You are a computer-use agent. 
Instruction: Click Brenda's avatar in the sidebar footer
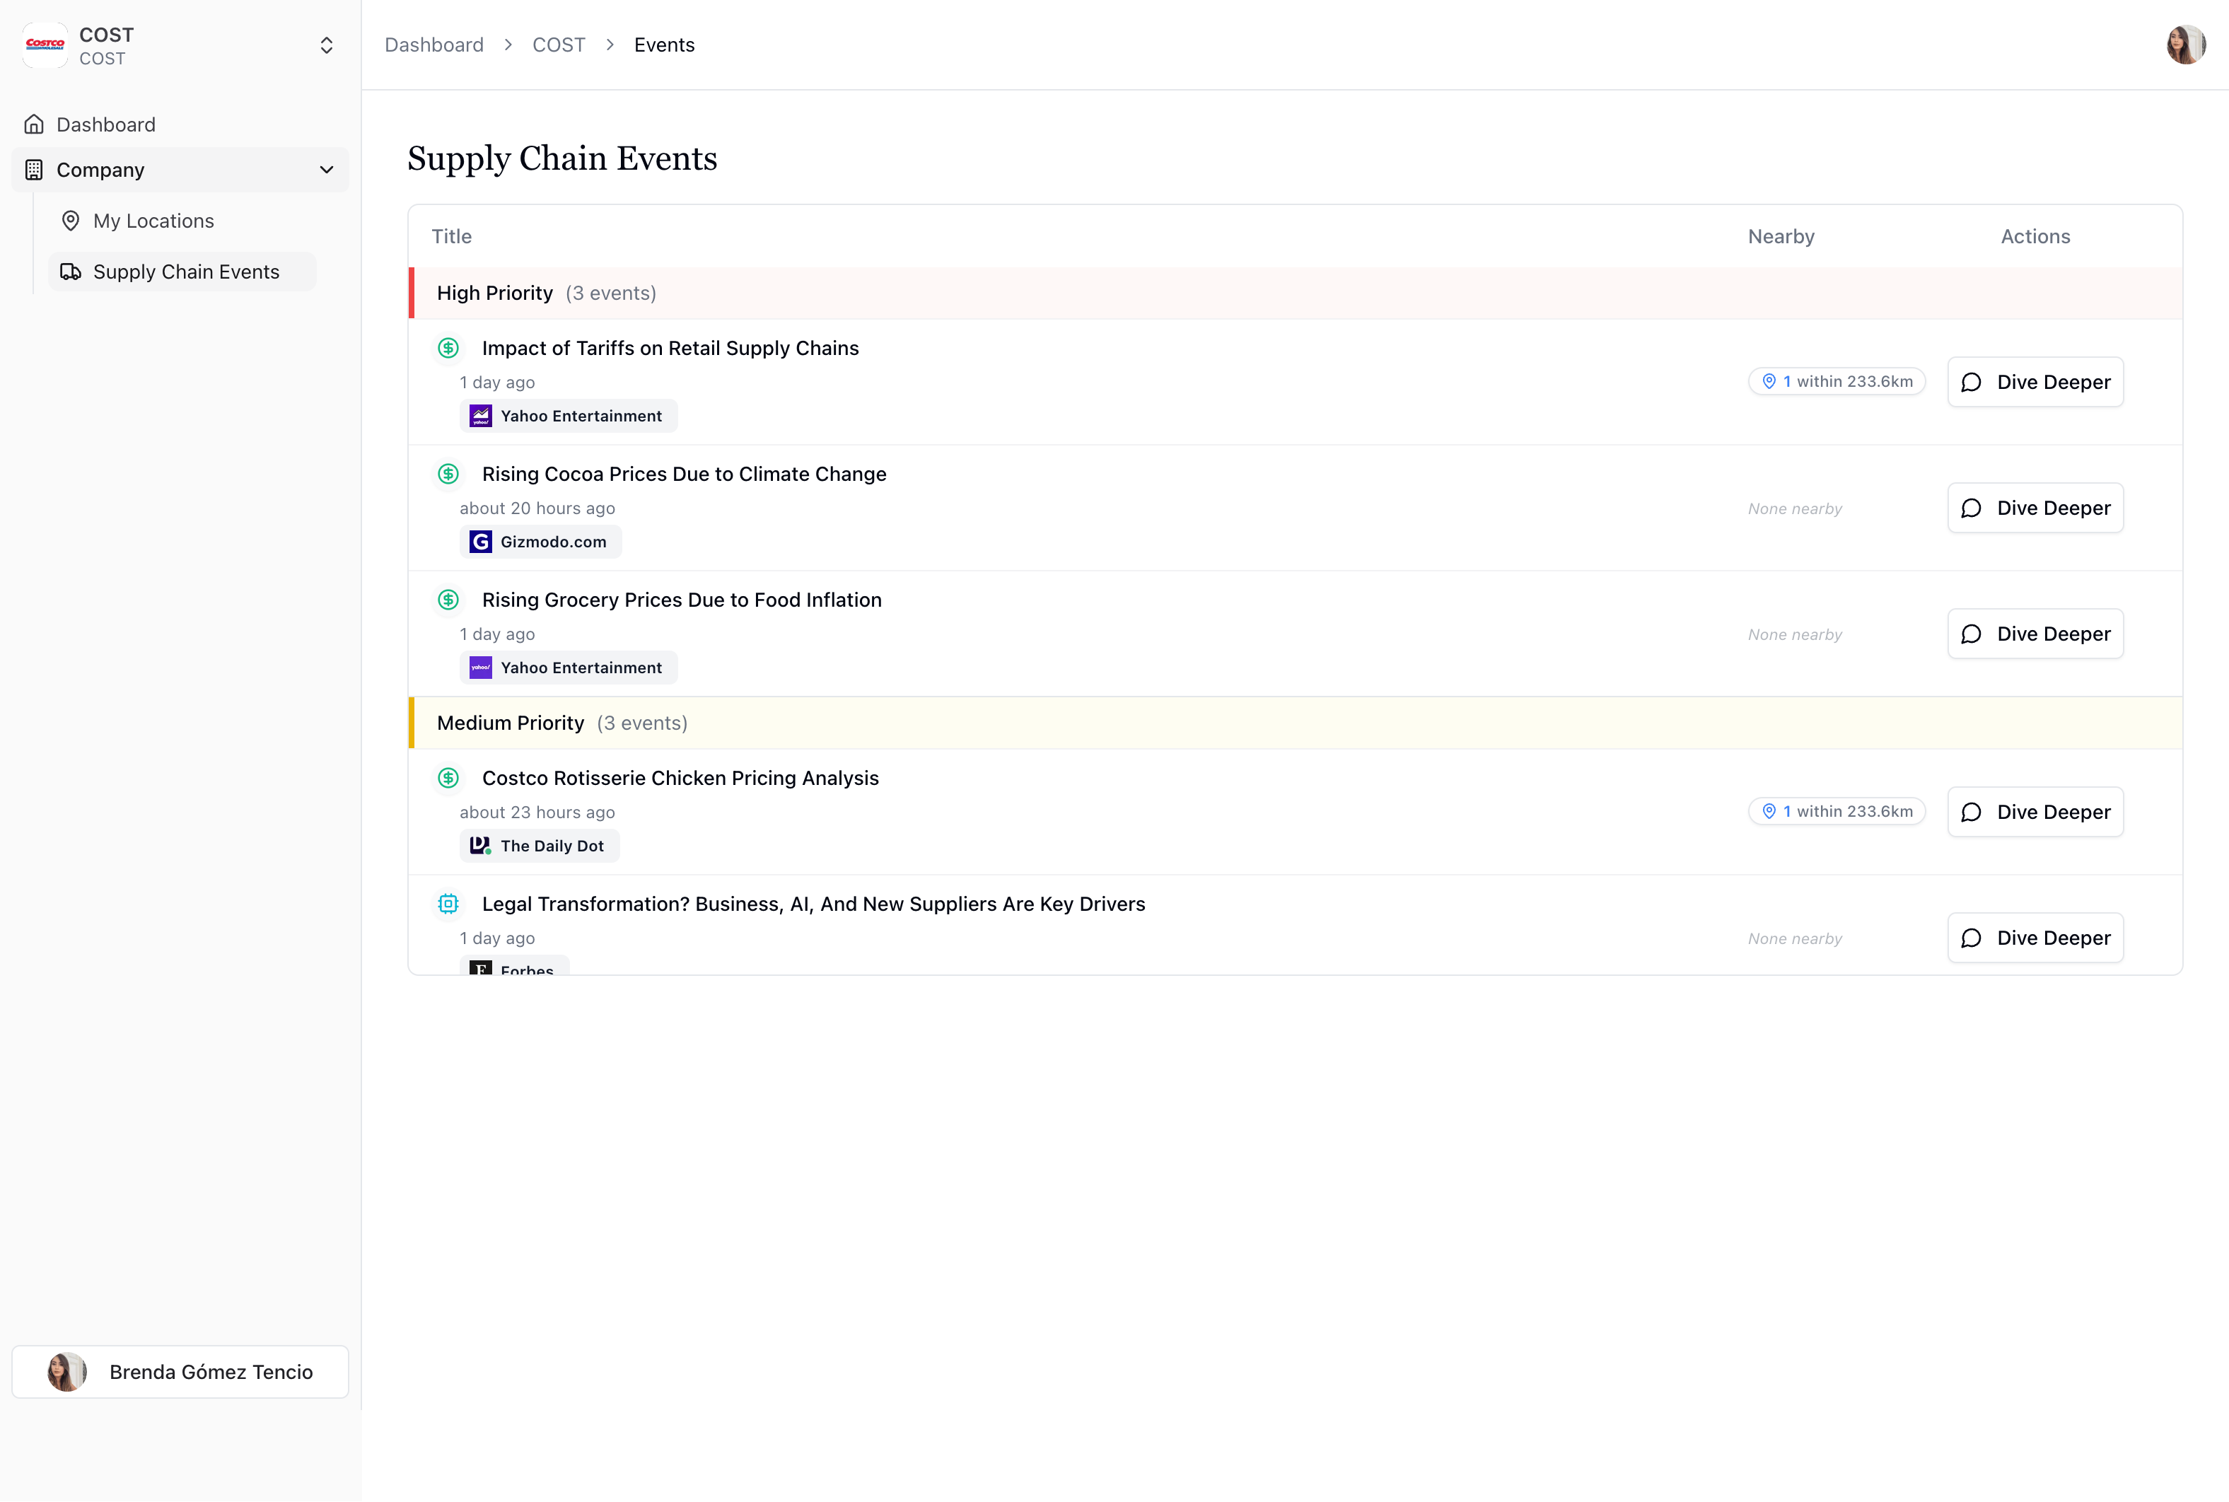pyautogui.click(x=67, y=1372)
